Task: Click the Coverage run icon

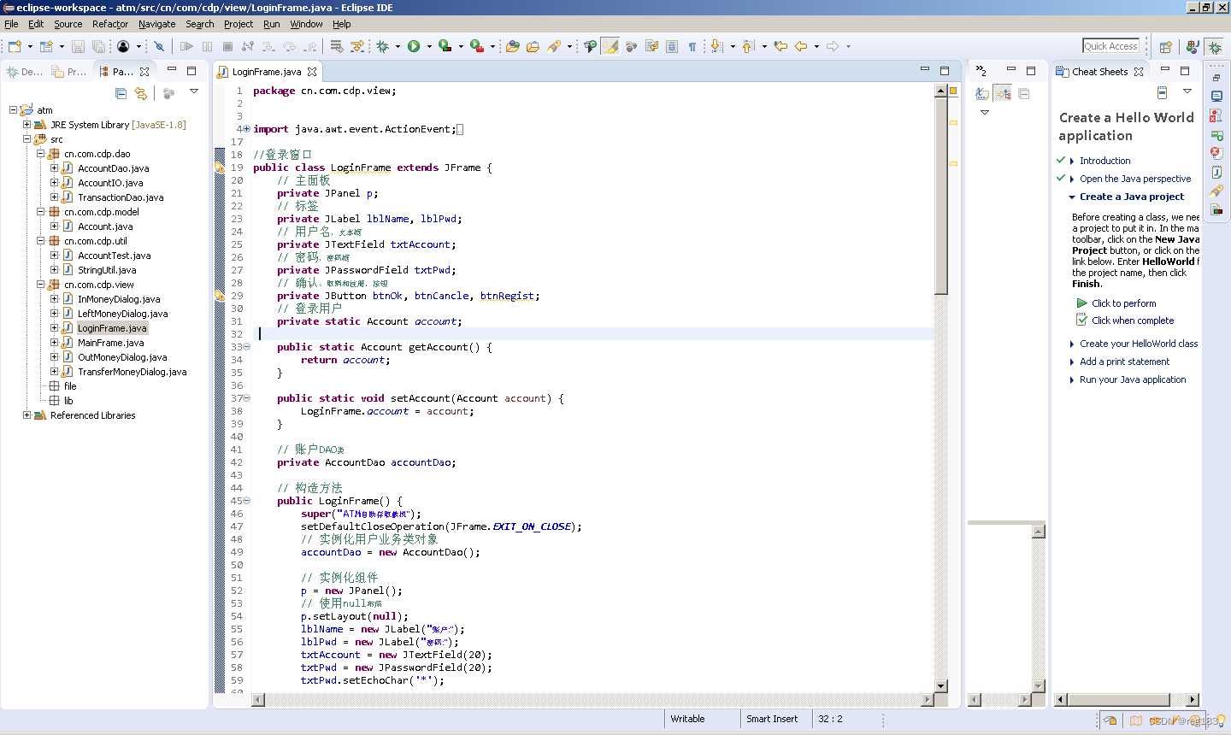Action: pyautogui.click(x=445, y=46)
